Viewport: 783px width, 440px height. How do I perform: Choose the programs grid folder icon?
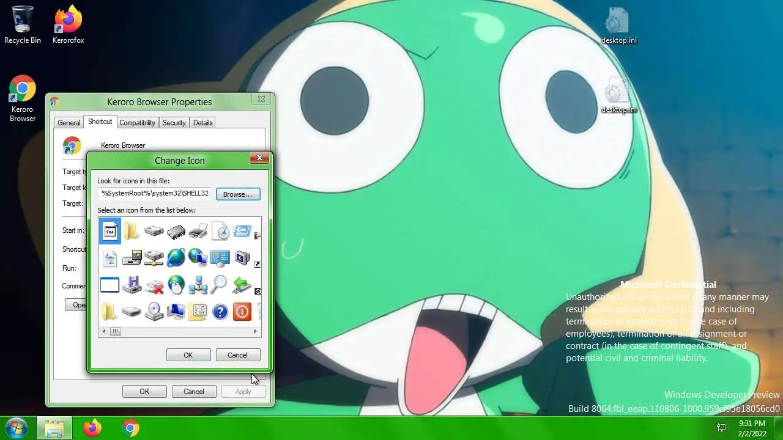coord(198,312)
